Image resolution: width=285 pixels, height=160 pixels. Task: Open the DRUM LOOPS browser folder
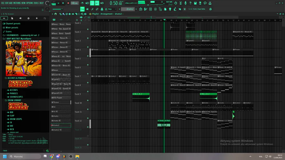pyautogui.click(x=16, y=119)
